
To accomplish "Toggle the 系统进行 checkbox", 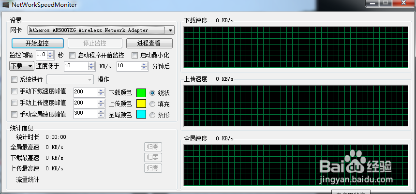I will point(14,79).
